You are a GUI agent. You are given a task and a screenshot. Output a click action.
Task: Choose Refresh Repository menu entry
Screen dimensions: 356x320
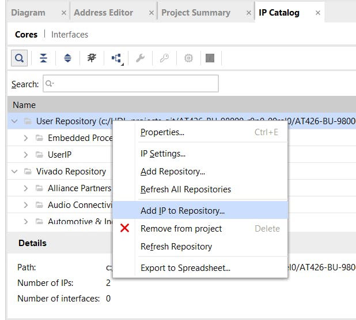coord(200,246)
